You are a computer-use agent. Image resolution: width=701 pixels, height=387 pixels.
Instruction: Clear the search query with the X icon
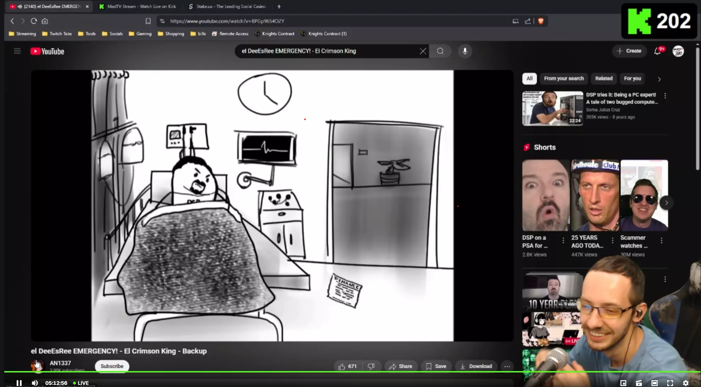click(x=423, y=51)
